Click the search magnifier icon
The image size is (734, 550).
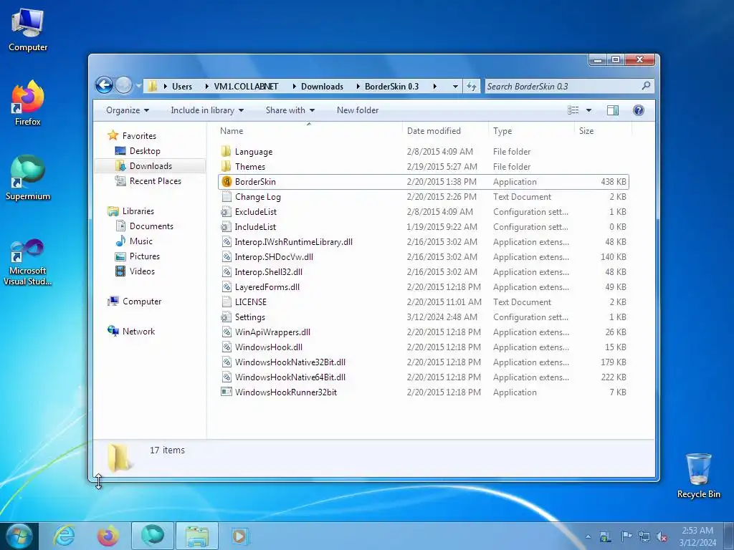tap(646, 86)
